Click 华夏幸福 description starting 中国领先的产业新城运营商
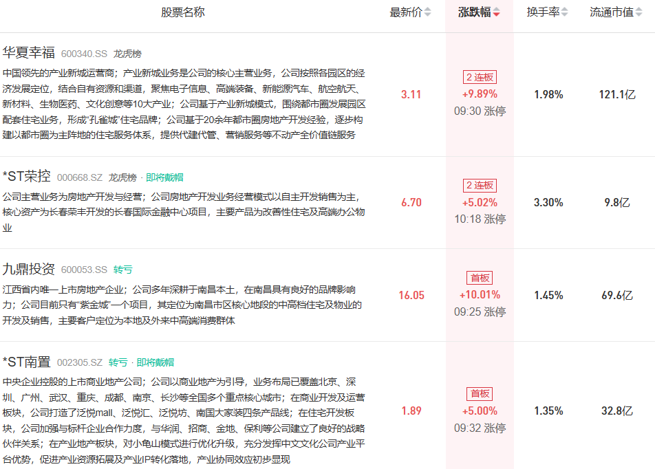 coord(184,104)
